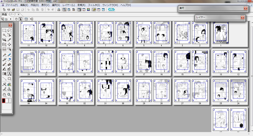Click the new page toolbar icon
Screen dimensions: 253x136
pos(4,10)
